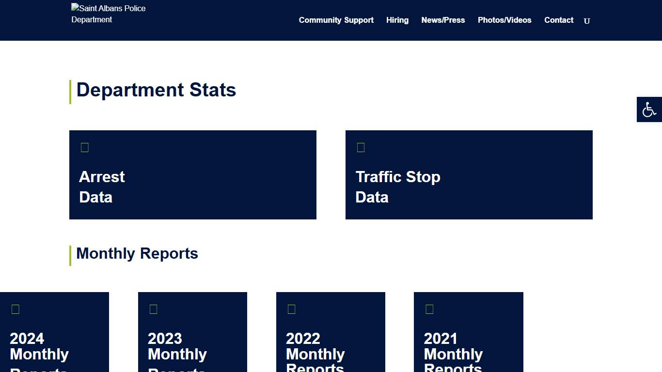662x372 pixels.
Task: Open the Contact page
Action: (x=559, y=20)
